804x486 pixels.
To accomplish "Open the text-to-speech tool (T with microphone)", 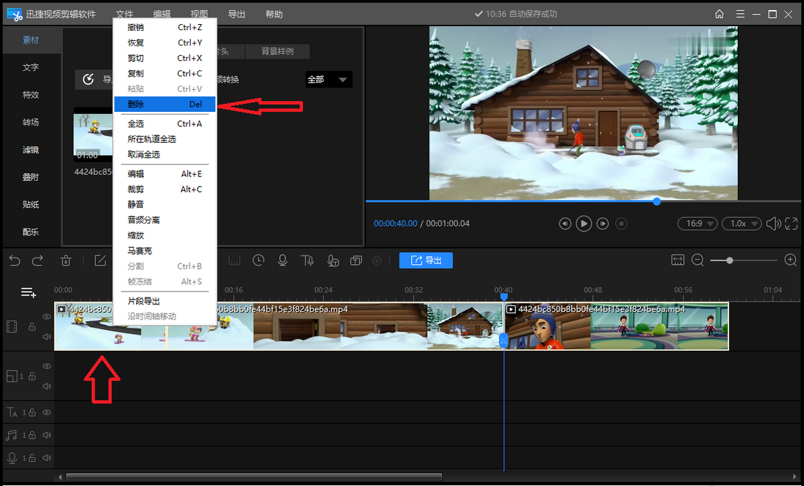I will pyautogui.click(x=308, y=260).
